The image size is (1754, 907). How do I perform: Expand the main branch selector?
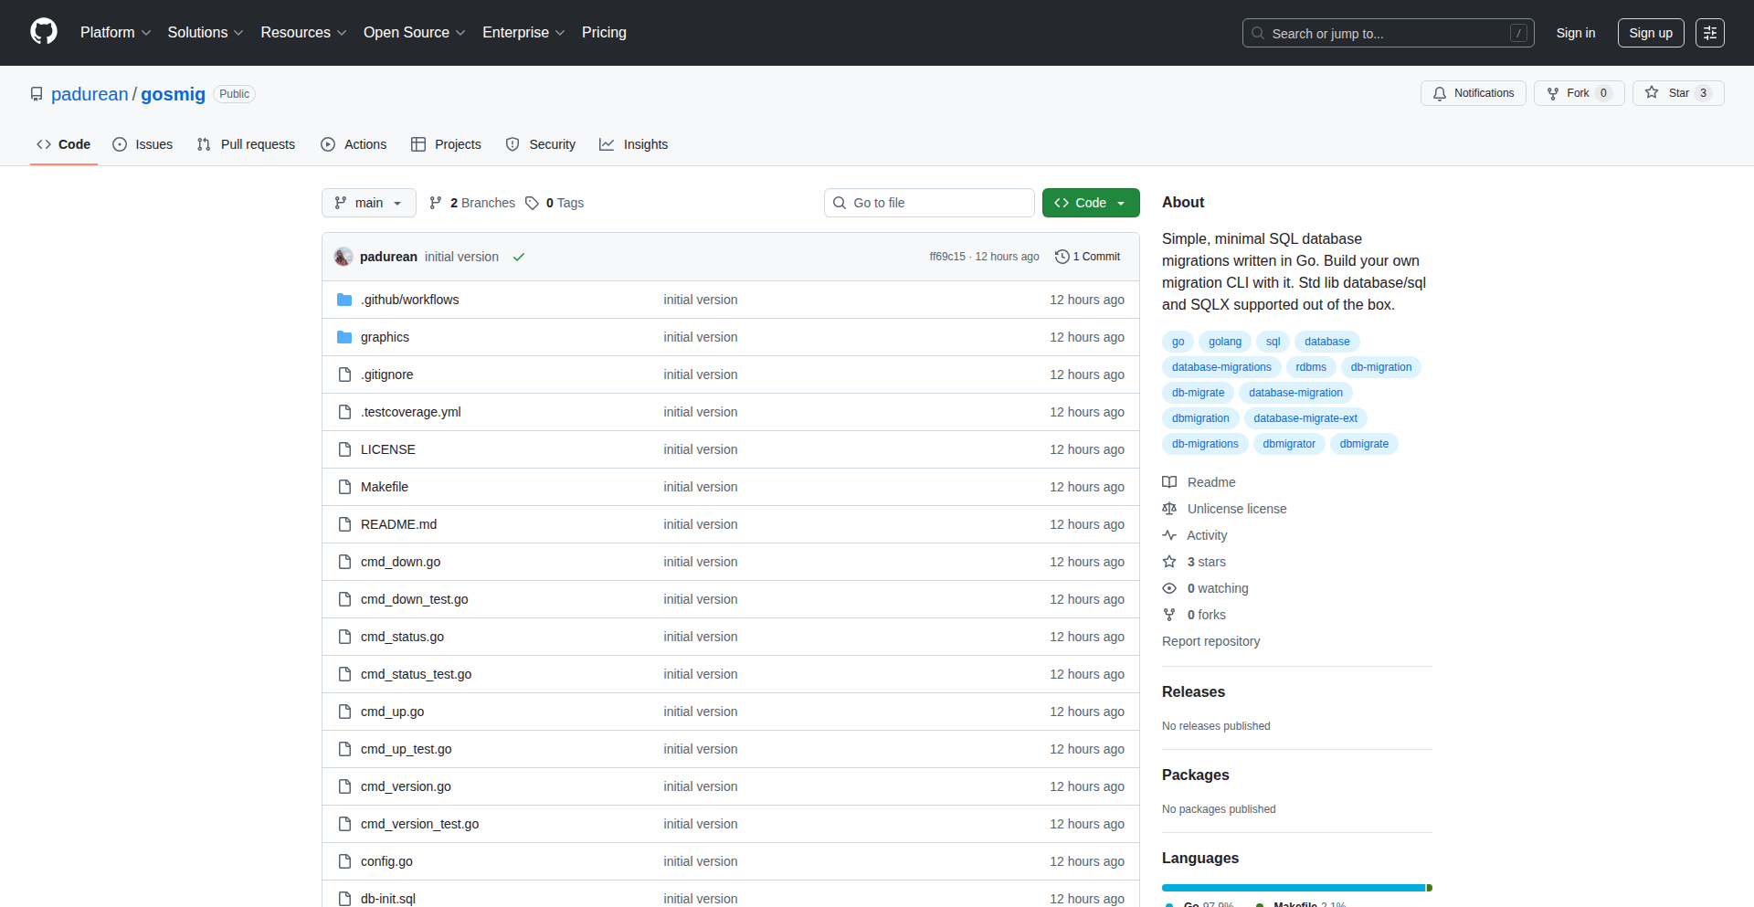(x=368, y=203)
